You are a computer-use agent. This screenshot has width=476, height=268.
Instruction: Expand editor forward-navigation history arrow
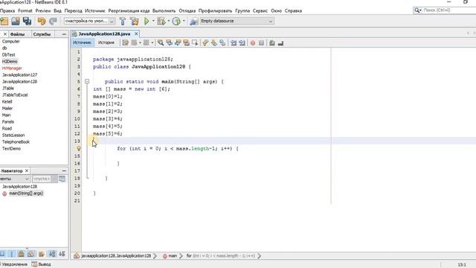[x=152, y=43]
